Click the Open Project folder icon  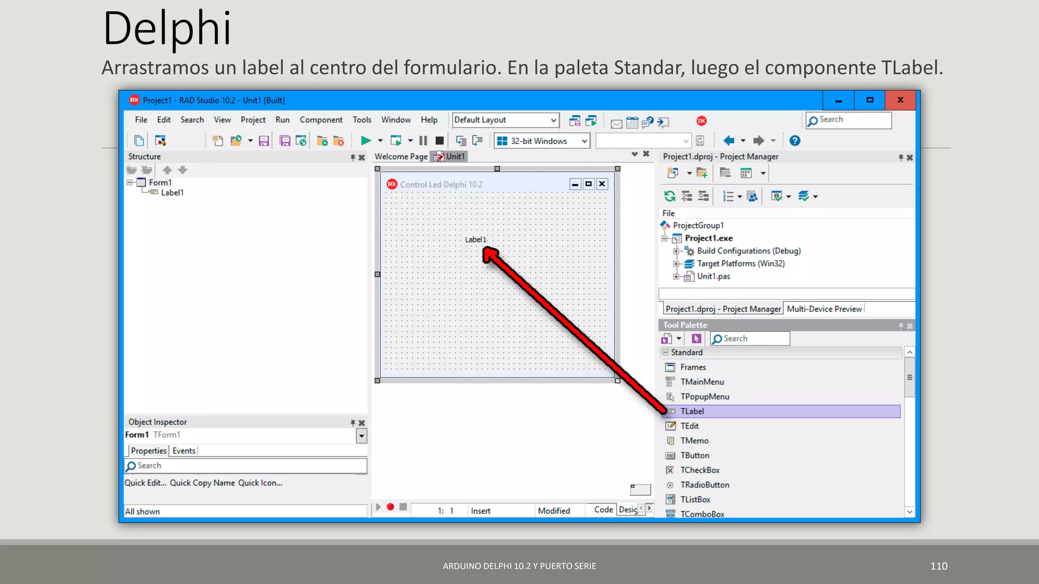click(x=236, y=140)
